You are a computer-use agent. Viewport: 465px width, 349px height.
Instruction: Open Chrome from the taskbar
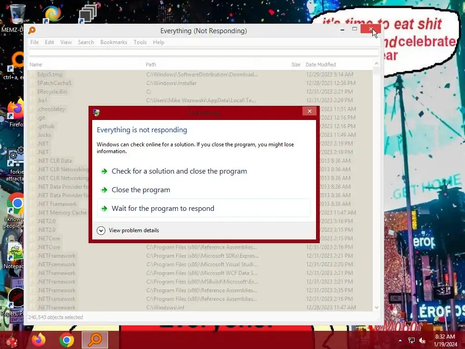click(66, 340)
